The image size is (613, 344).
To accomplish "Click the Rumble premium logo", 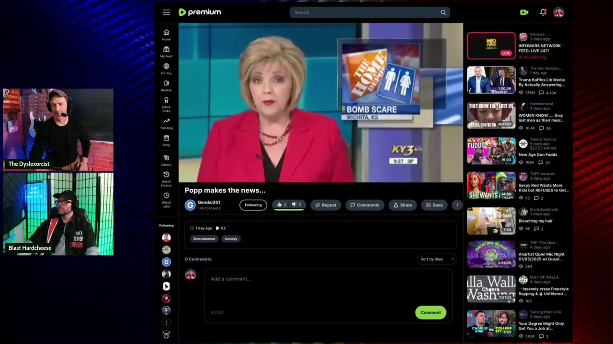I will [200, 12].
